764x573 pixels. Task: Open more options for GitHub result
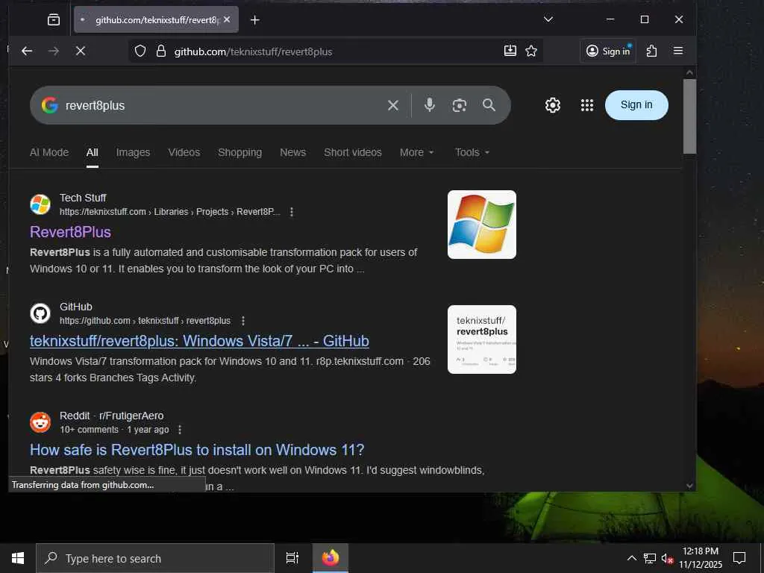[243, 321]
